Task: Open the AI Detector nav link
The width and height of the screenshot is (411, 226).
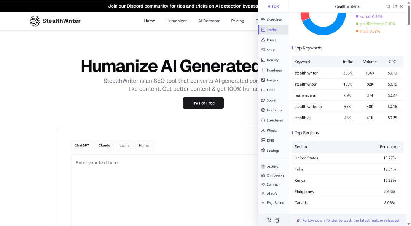Action: pyautogui.click(x=209, y=21)
